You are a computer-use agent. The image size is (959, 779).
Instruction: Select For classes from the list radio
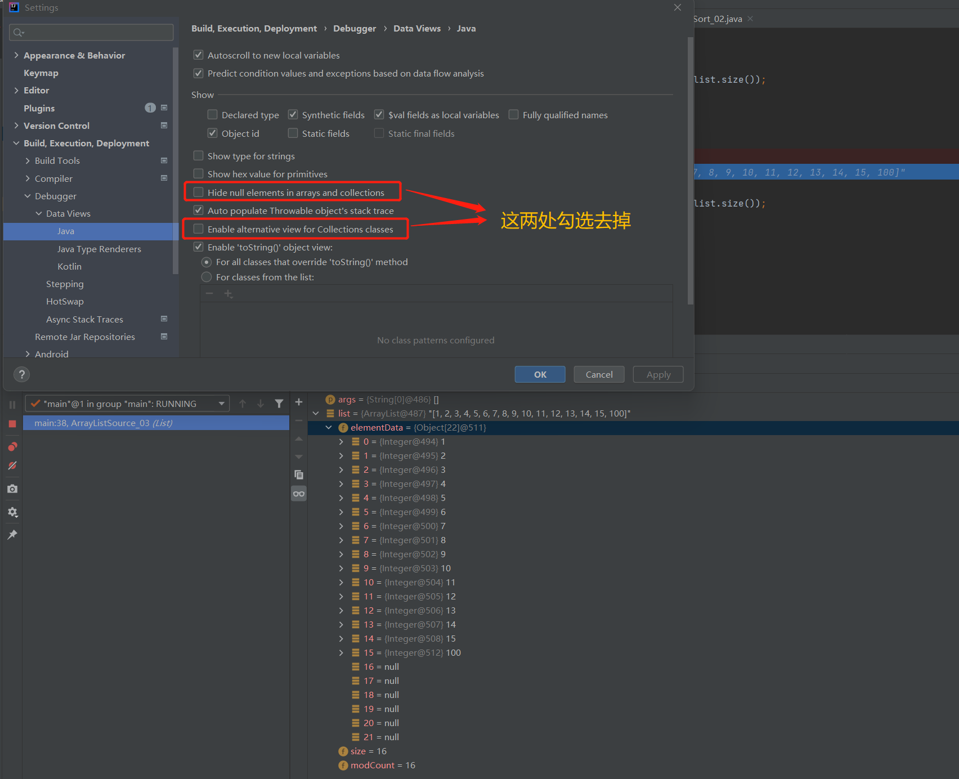(206, 277)
